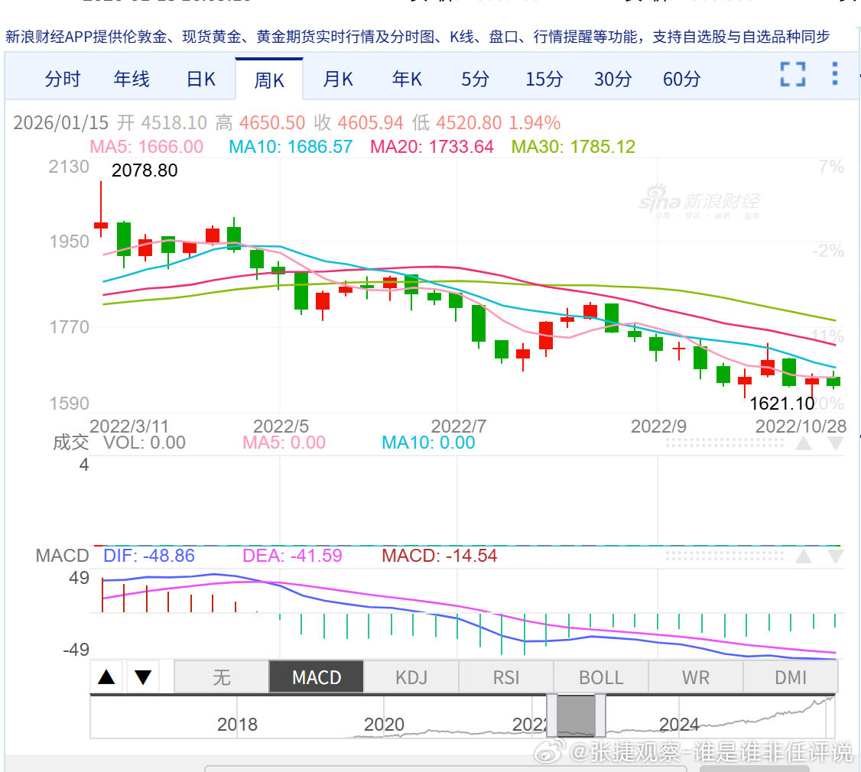Enable the WR indicator
861x772 pixels.
click(x=696, y=676)
